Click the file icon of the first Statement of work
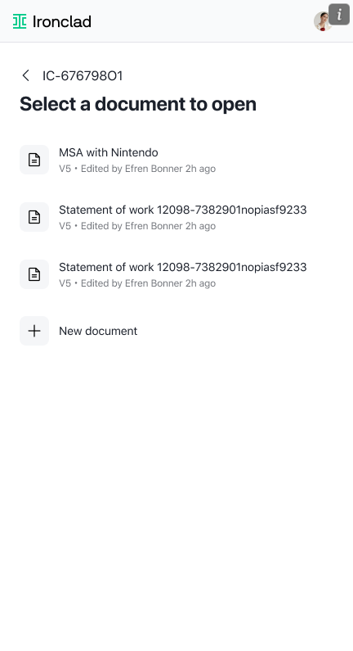The width and height of the screenshot is (353, 651). [34, 217]
